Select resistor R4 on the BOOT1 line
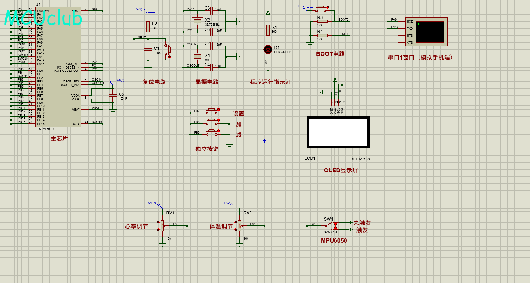Viewport: 530px width, 283px height. (x=323, y=35)
